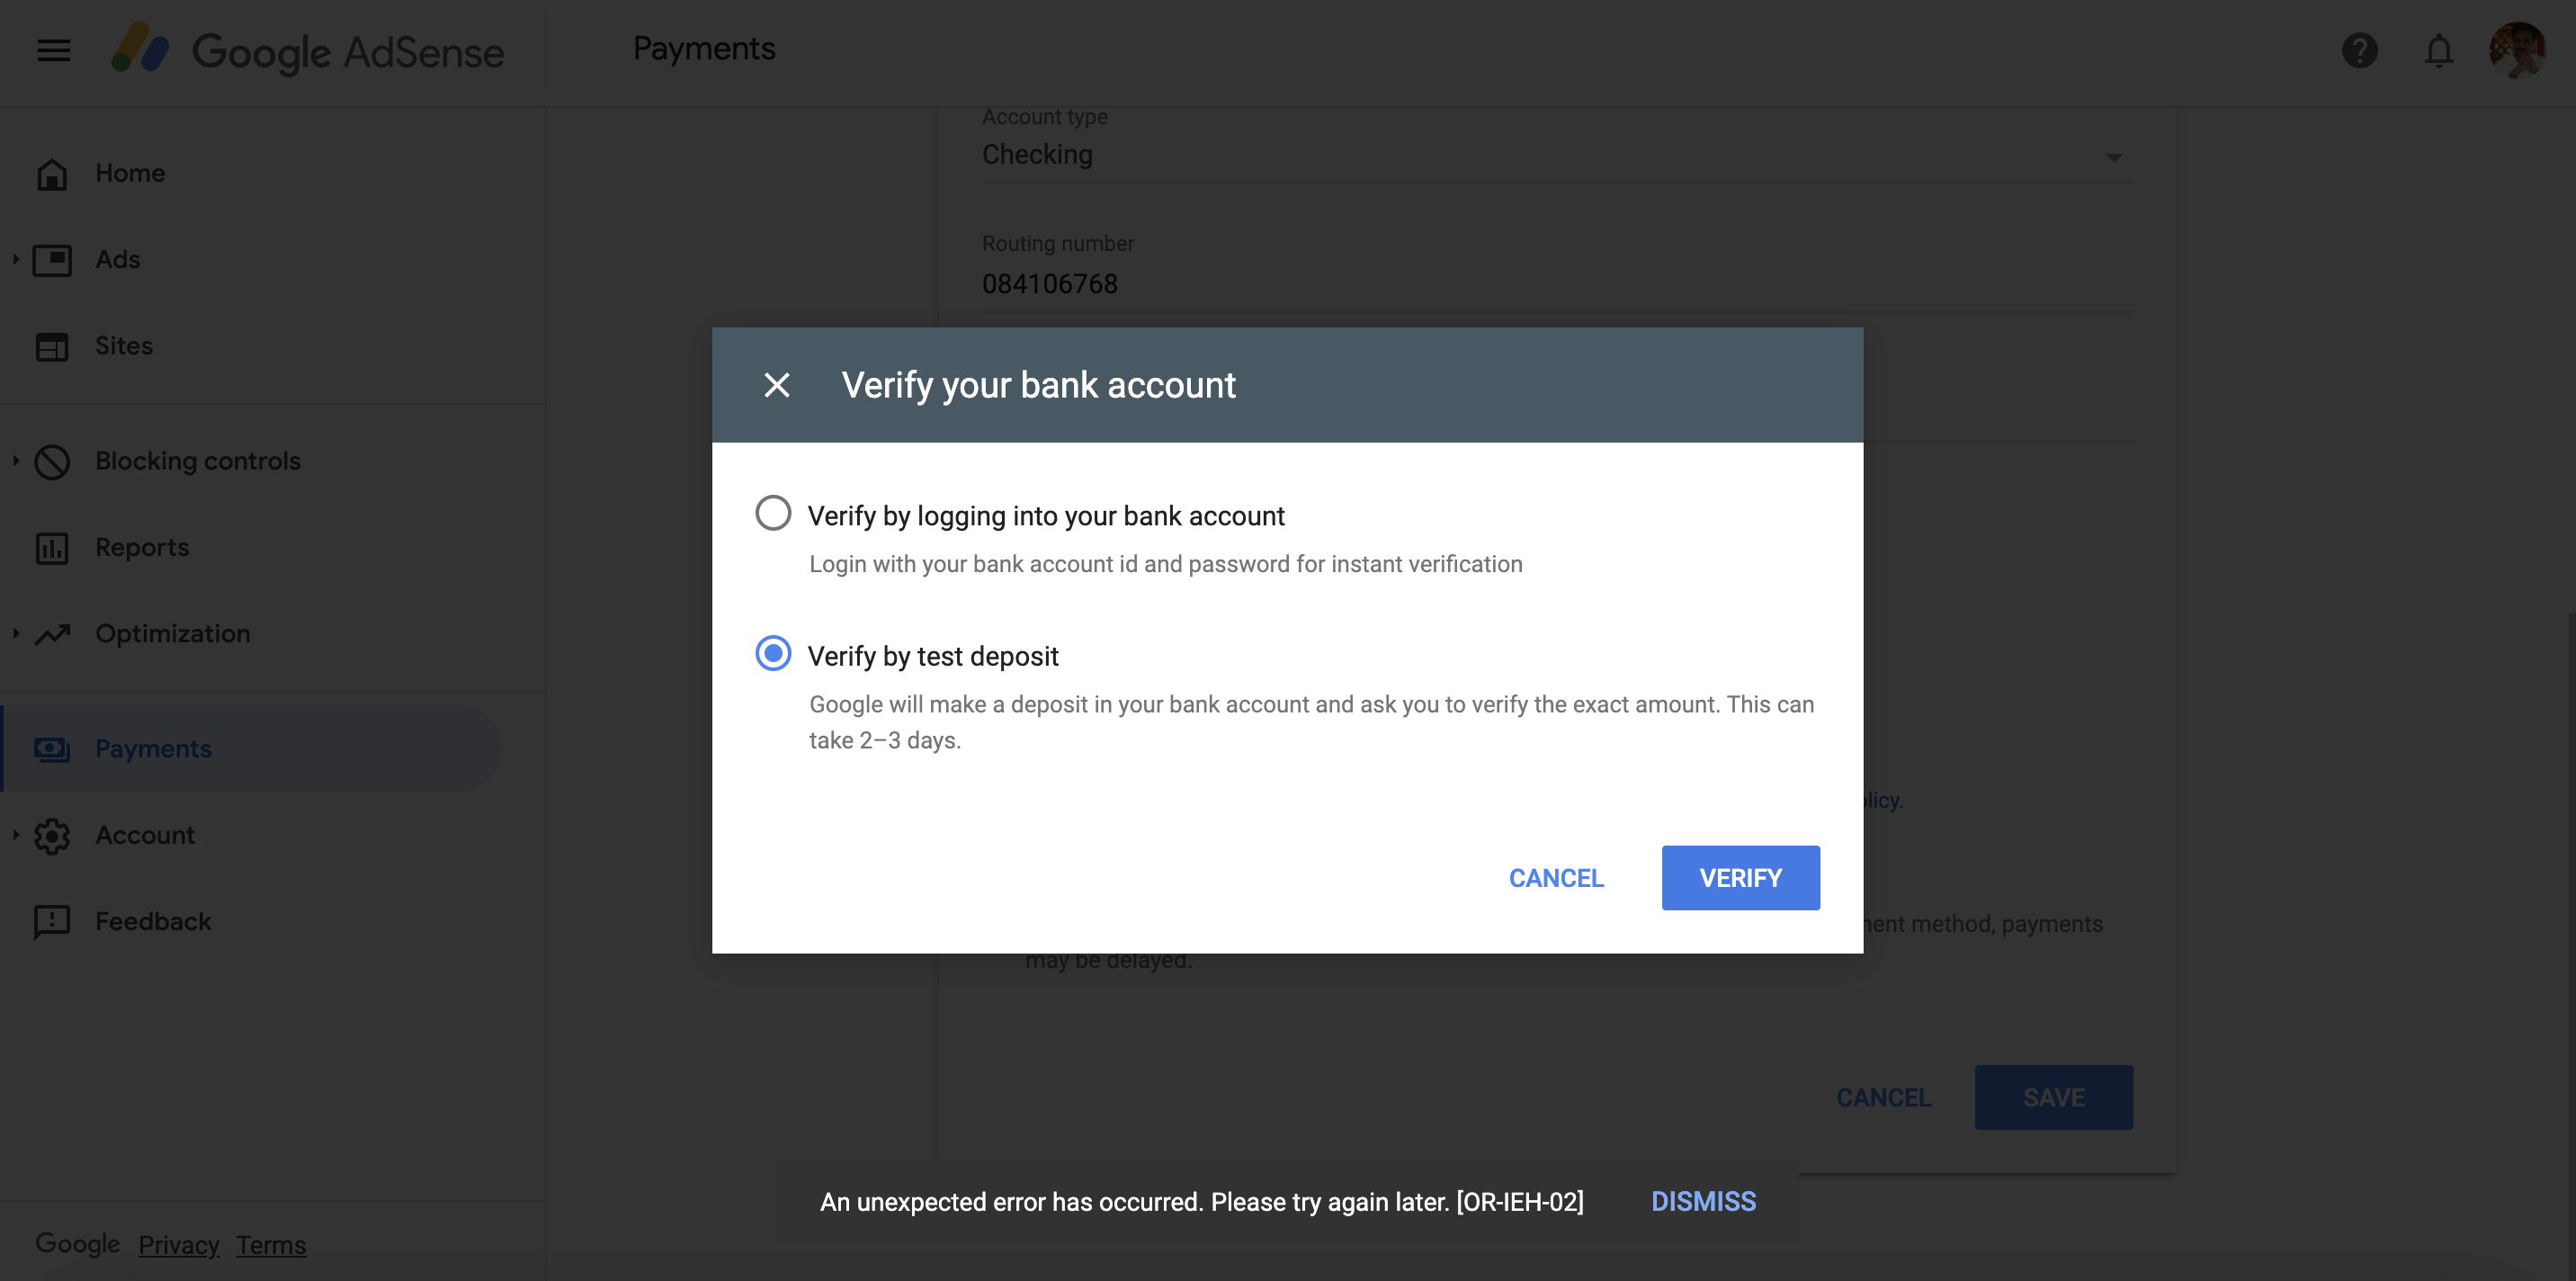The width and height of the screenshot is (2576, 1281).
Task: Click the help question mark icon
Action: tap(2359, 50)
